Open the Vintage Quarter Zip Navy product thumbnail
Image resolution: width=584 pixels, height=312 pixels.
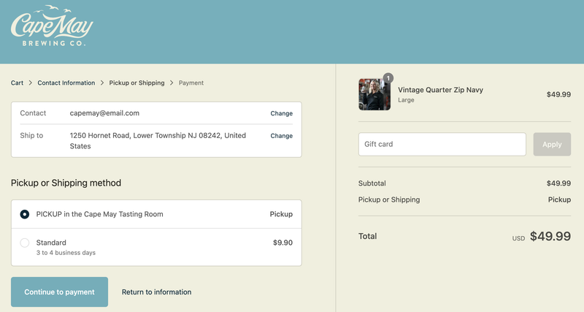374,94
